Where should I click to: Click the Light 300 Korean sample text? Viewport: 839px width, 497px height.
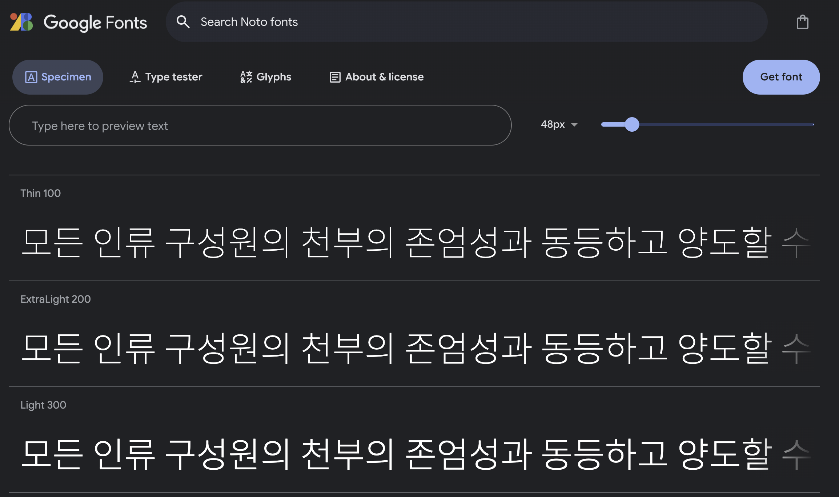pyautogui.click(x=416, y=454)
